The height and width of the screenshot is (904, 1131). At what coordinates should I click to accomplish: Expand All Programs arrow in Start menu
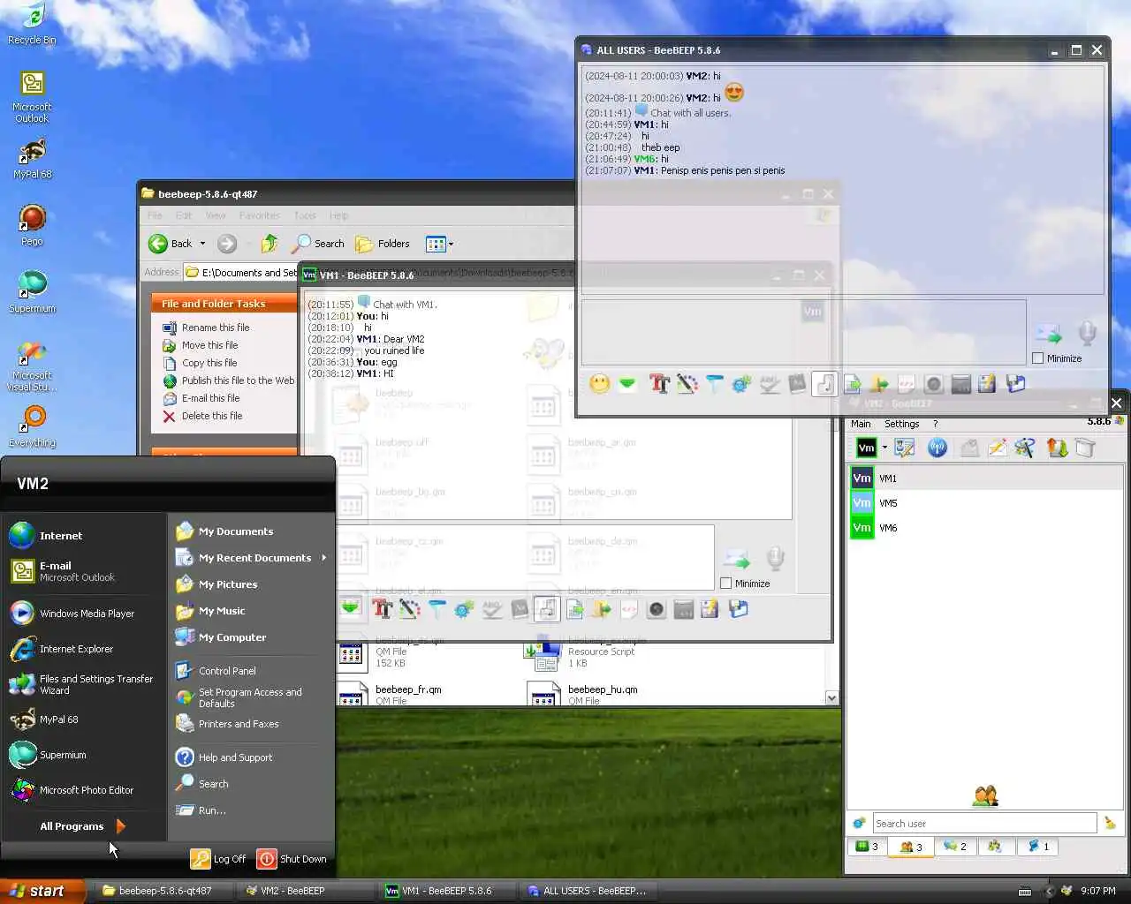[x=121, y=826]
